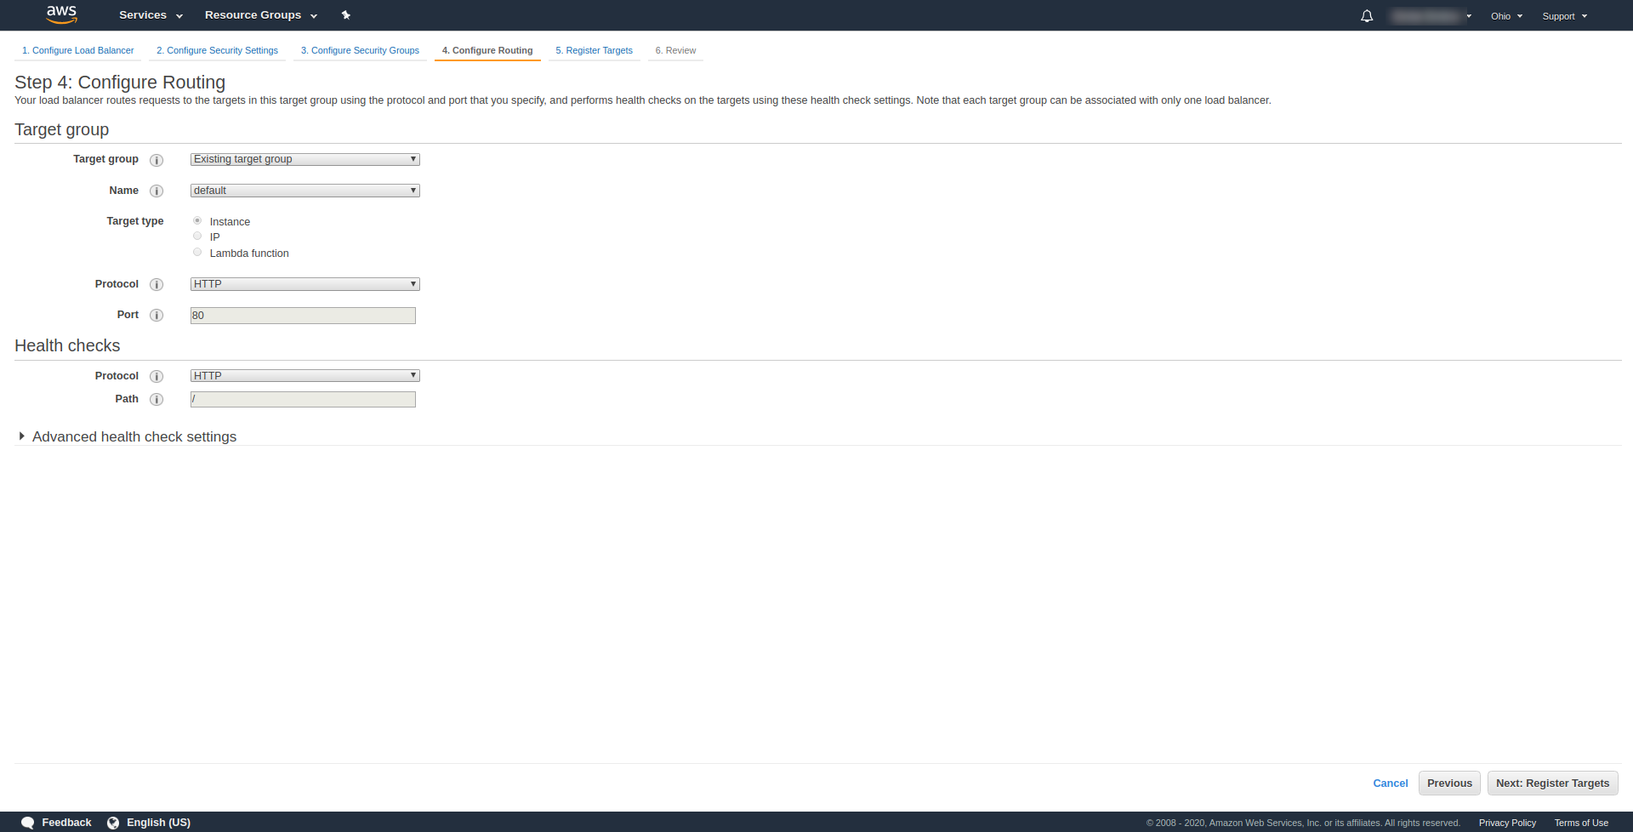The height and width of the screenshot is (832, 1633).
Task: Click the Previous button
Action: click(1450, 784)
